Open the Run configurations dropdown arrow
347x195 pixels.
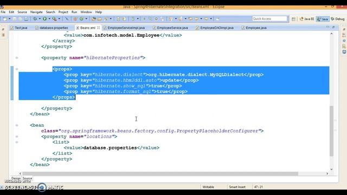click(49, 19)
